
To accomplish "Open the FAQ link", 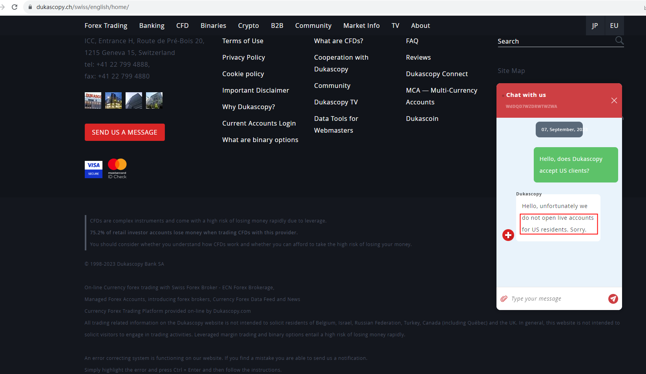I will (x=412, y=40).
